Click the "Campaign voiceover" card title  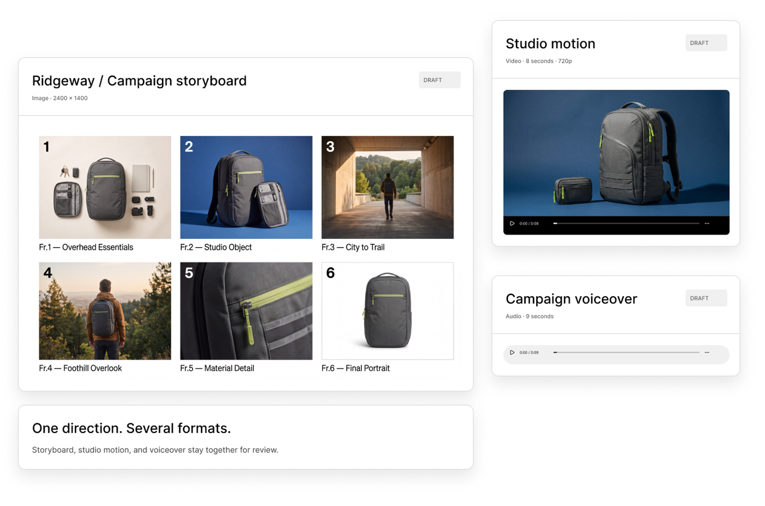click(571, 299)
